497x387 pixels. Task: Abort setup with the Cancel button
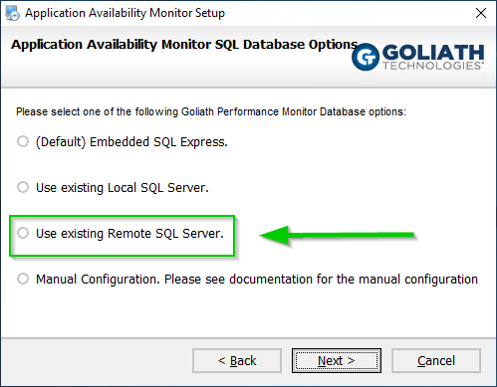coord(436,361)
